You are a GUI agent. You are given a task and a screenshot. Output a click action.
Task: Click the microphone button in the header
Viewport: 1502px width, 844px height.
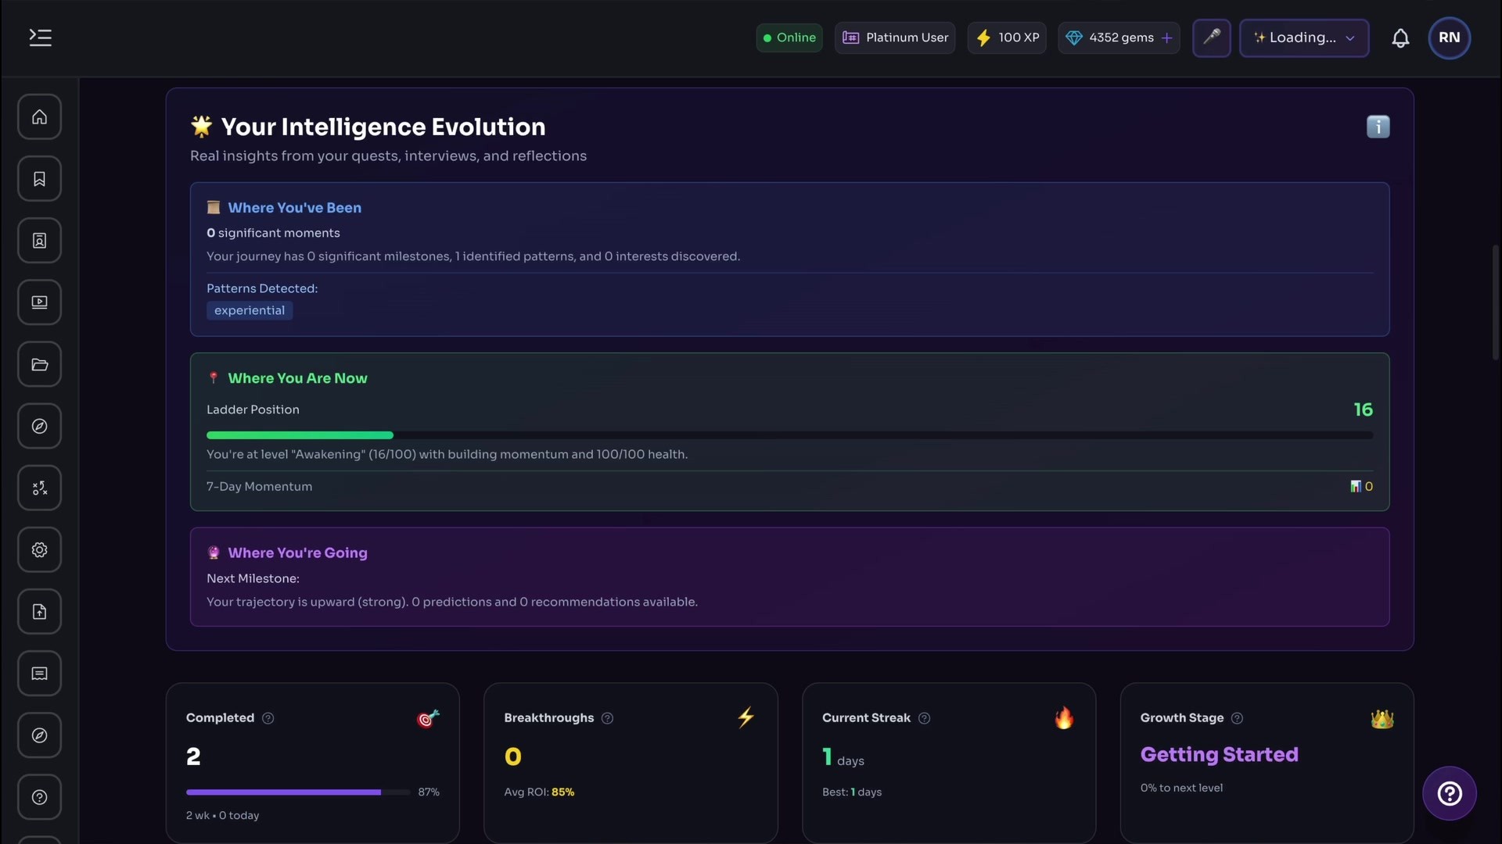(x=1212, y=38)
